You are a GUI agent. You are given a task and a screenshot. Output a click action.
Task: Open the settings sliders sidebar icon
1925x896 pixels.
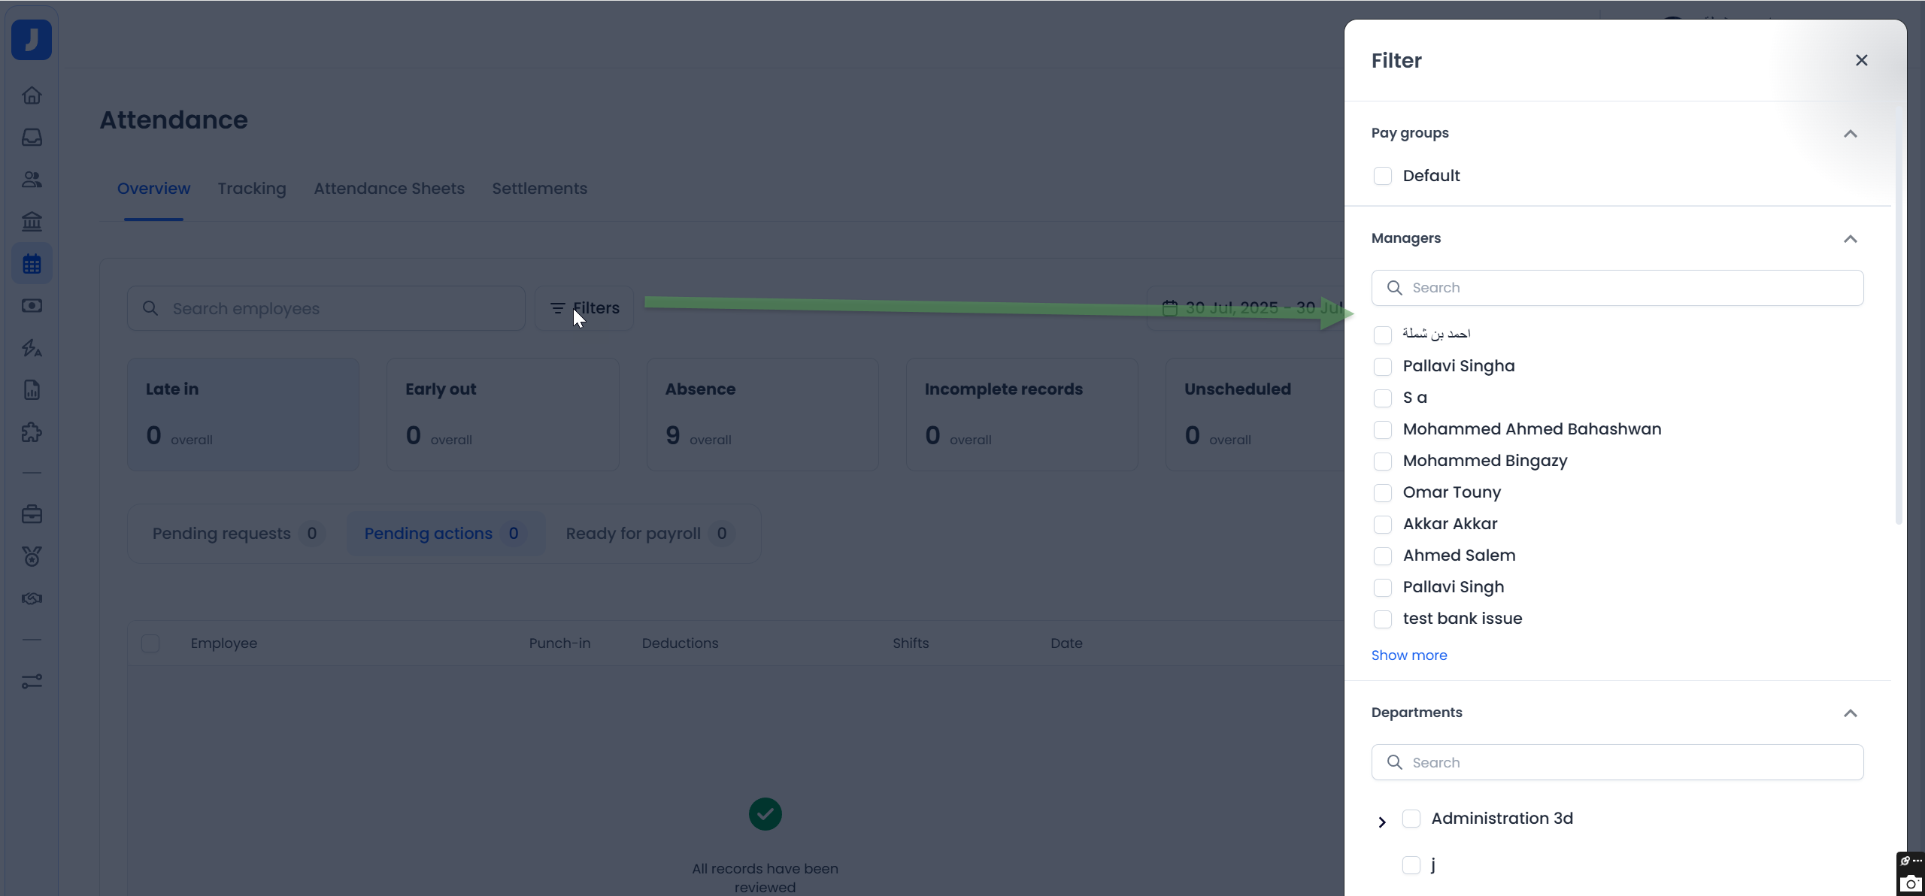[32, 682]
